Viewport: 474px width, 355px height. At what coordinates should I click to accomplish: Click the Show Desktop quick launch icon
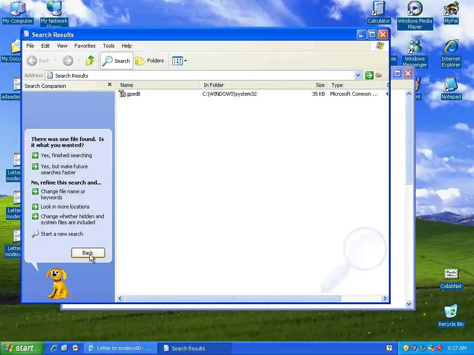[64, 348]
